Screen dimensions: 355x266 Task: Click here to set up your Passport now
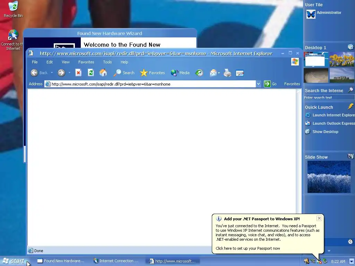click(248, 248)
